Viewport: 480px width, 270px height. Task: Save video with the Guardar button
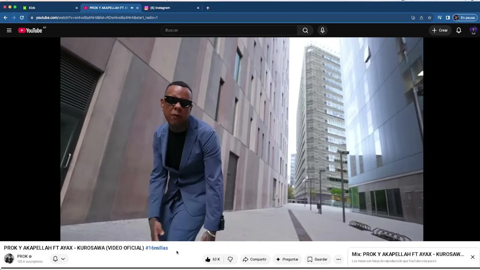pos(317,259)
